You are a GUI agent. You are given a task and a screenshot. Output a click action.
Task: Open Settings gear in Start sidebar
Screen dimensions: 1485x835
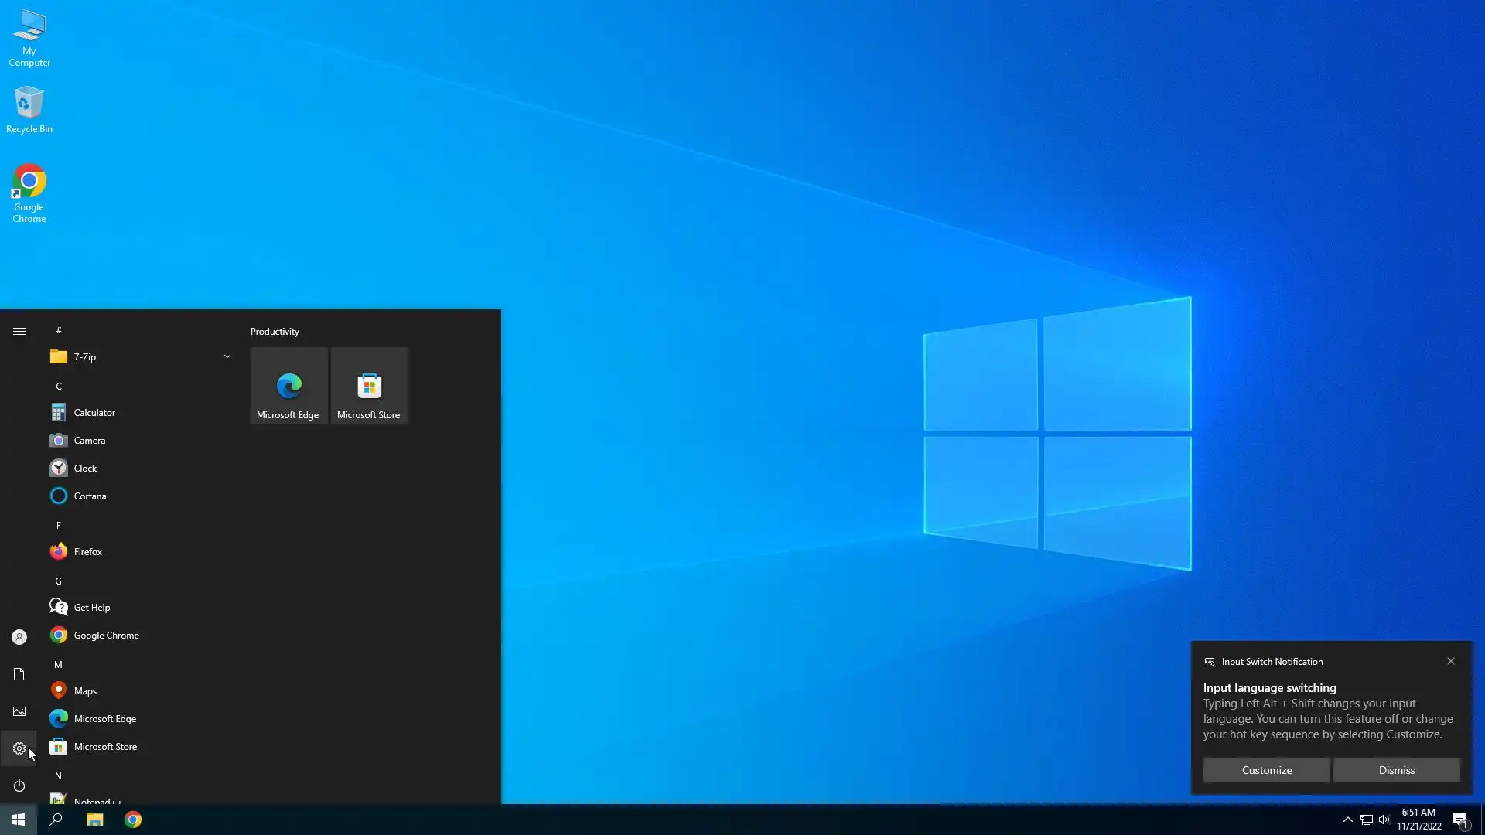click(19, 748)
